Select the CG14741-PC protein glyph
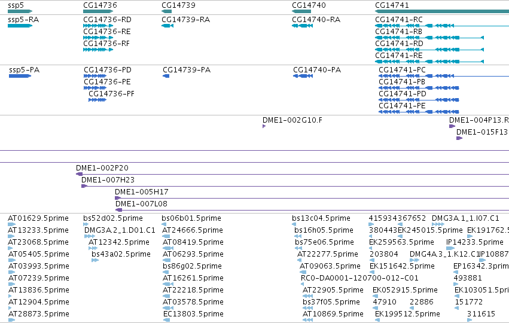The image size is (509, 323). (444, 76)
